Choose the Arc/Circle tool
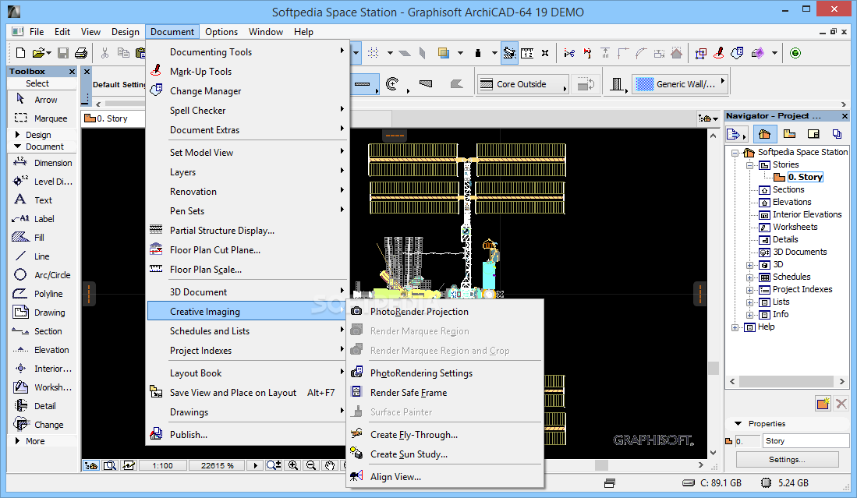857x498 pixels. point(41,274)
